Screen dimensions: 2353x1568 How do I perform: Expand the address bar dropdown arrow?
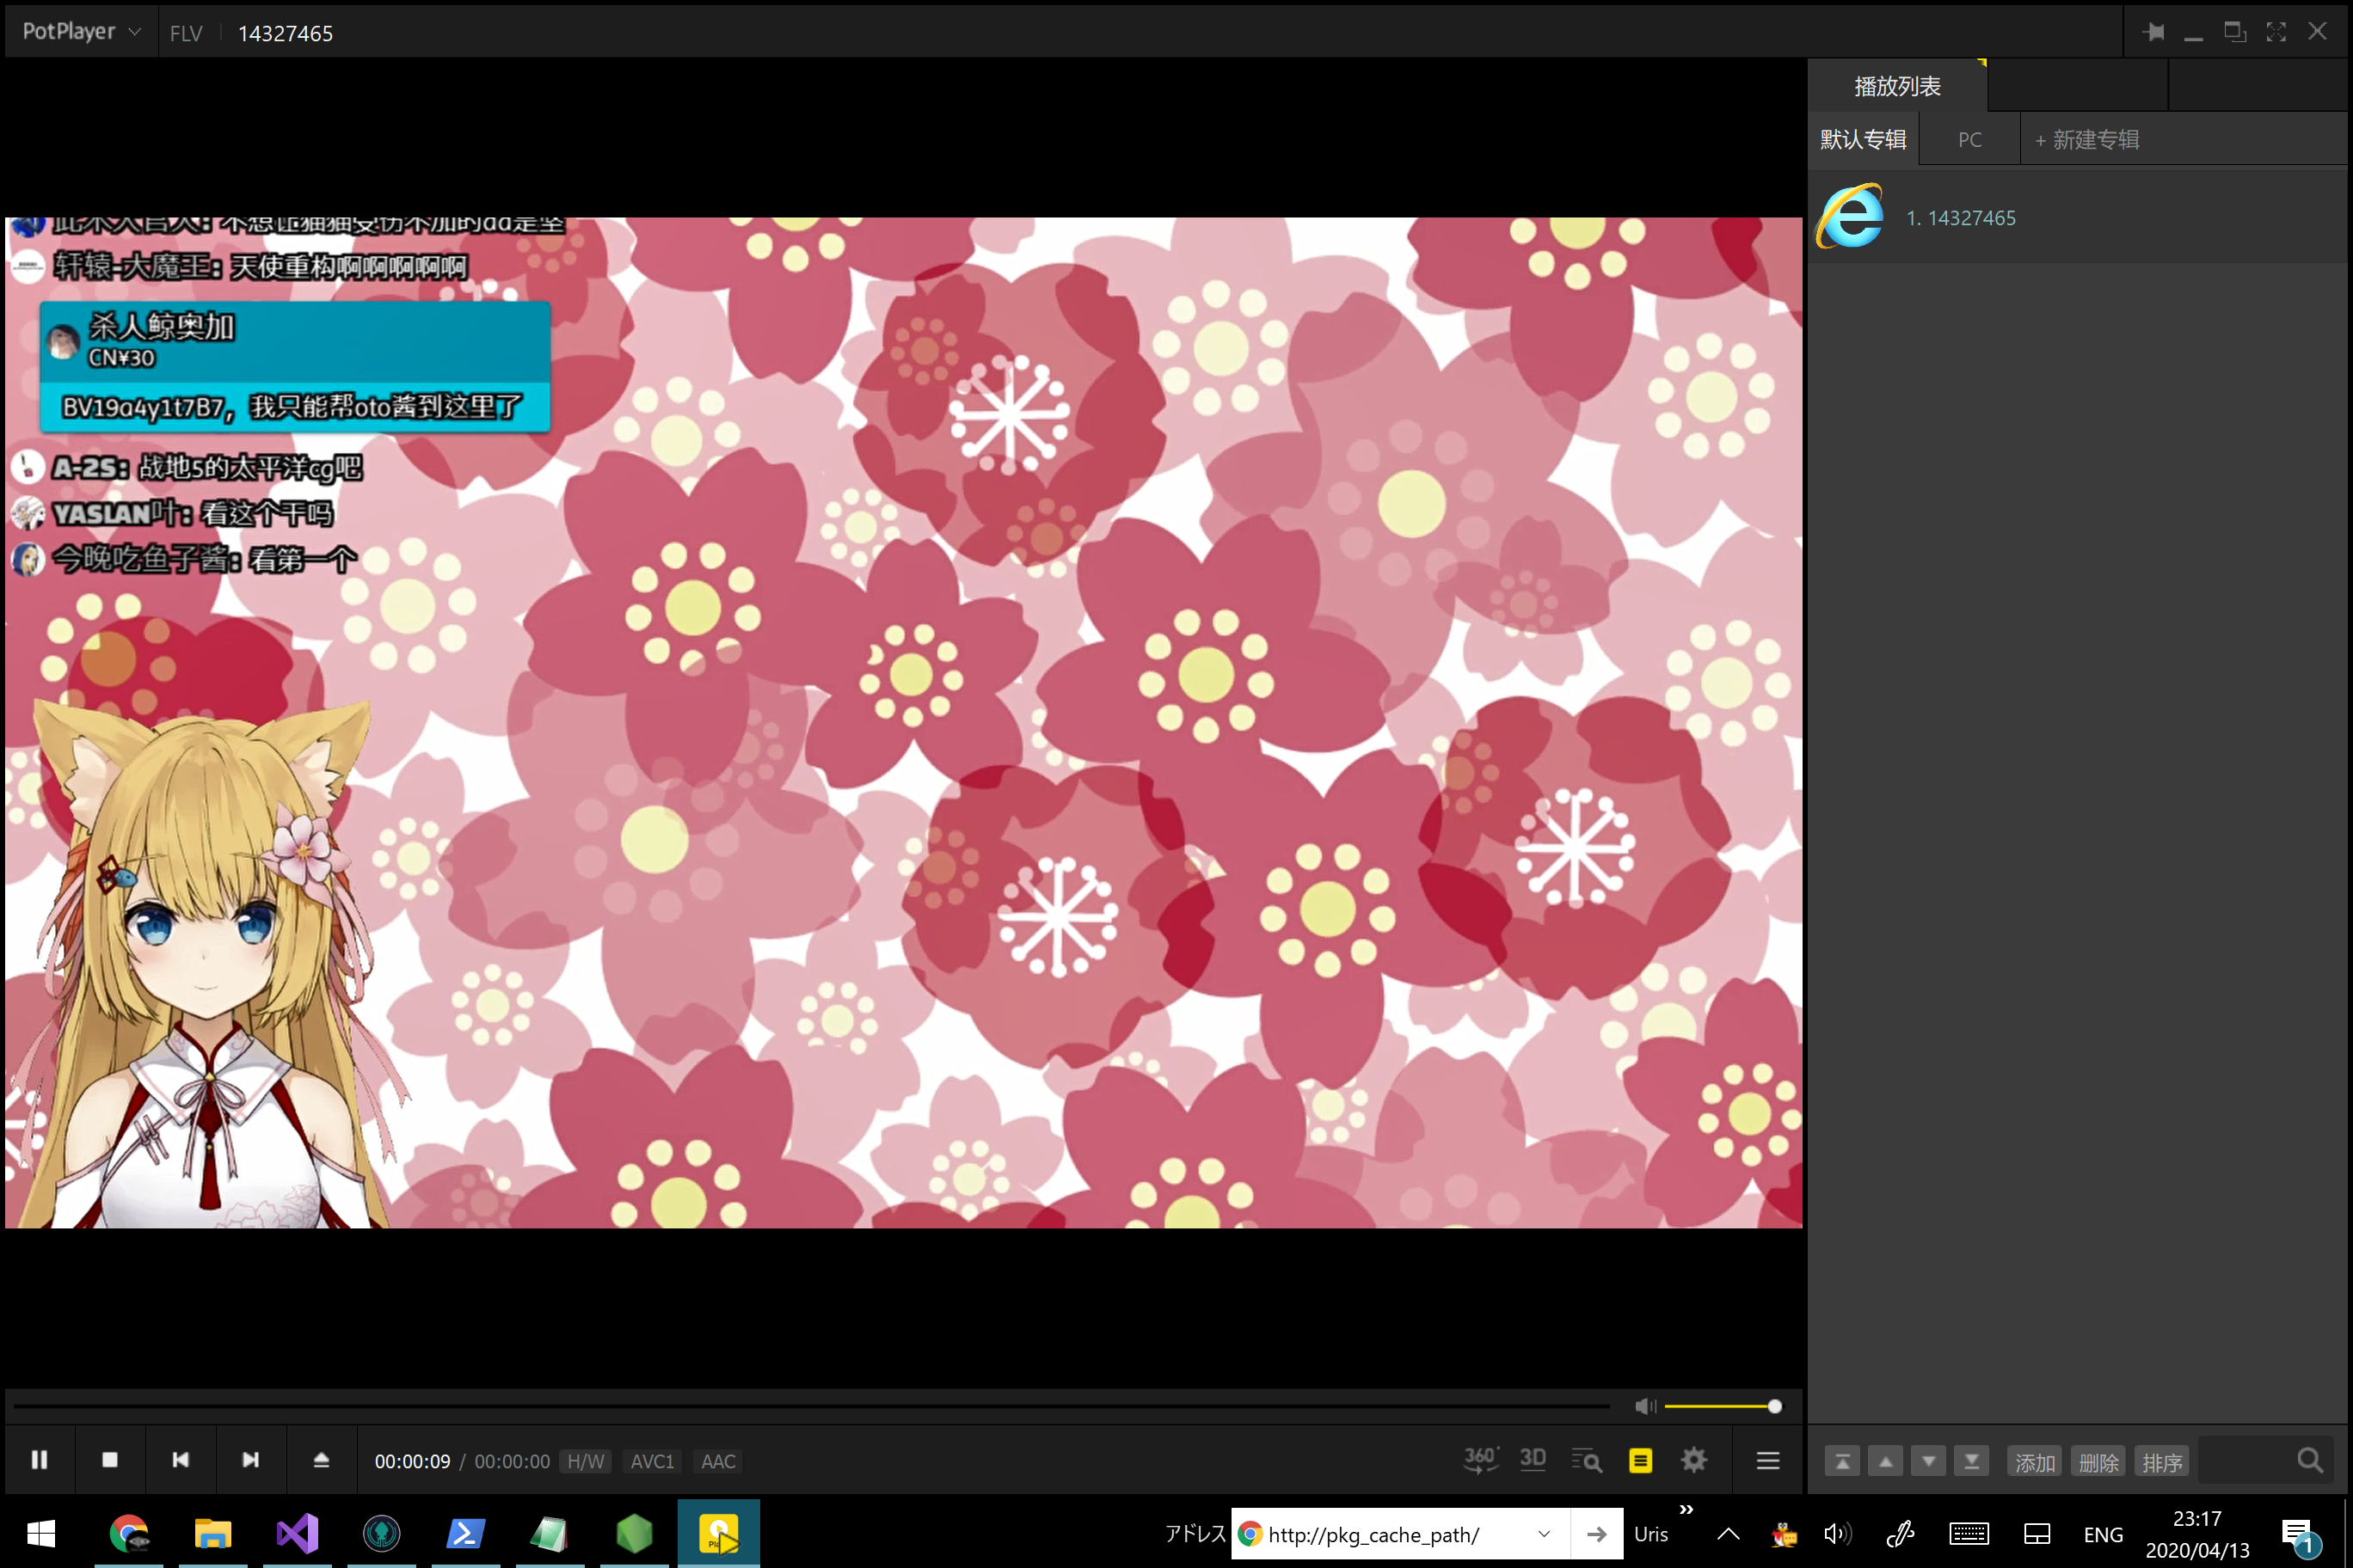point(1544,1534)
